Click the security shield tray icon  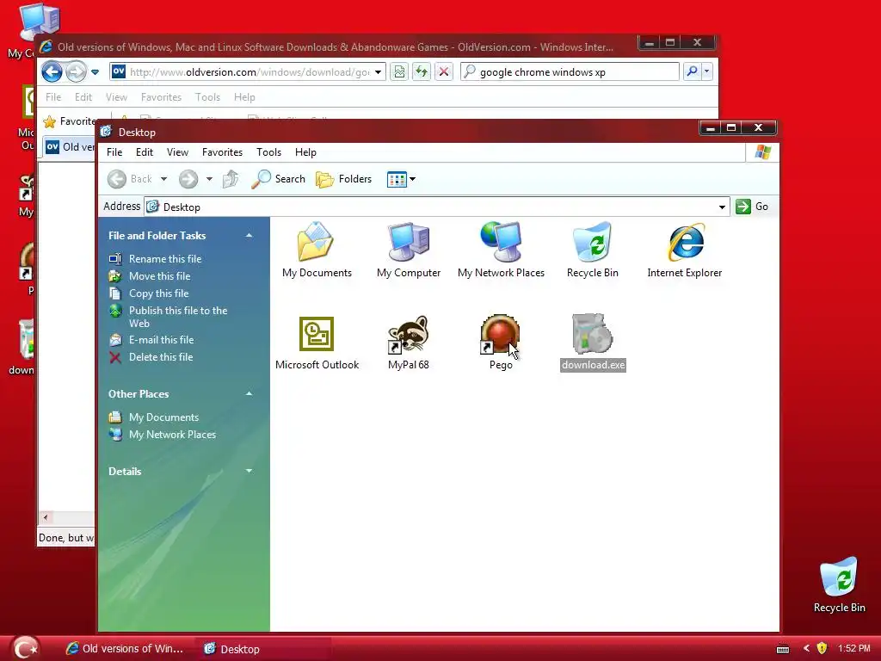(x=822, y=648)
